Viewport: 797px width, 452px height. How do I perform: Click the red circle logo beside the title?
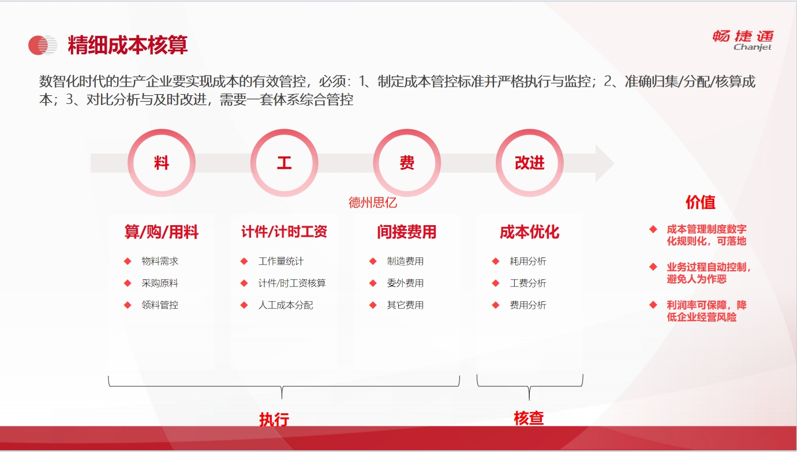(43, 45)
